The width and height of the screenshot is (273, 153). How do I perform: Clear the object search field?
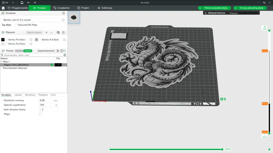(65, 55)
